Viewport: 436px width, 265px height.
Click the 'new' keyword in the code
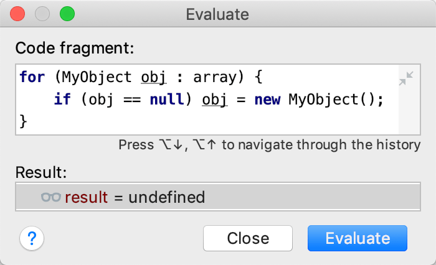(267, 100)
